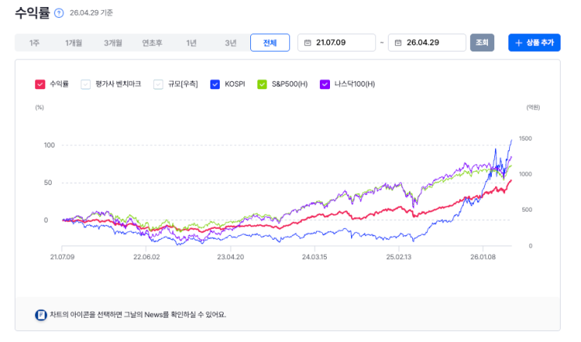Screen dimensions: 581x342
Task: Select the 3개월 period tab
Action: (x=113, y=43)
